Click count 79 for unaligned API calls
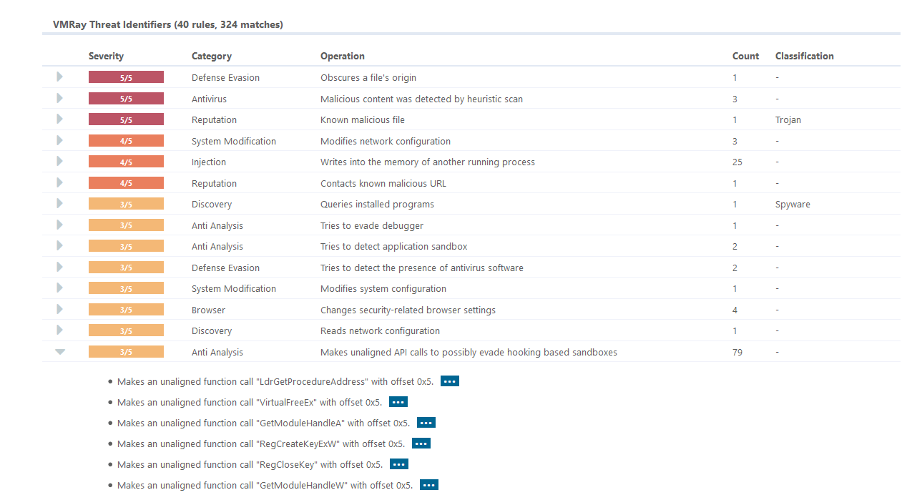This screenshot has height=500, width=917. point(737,352)
